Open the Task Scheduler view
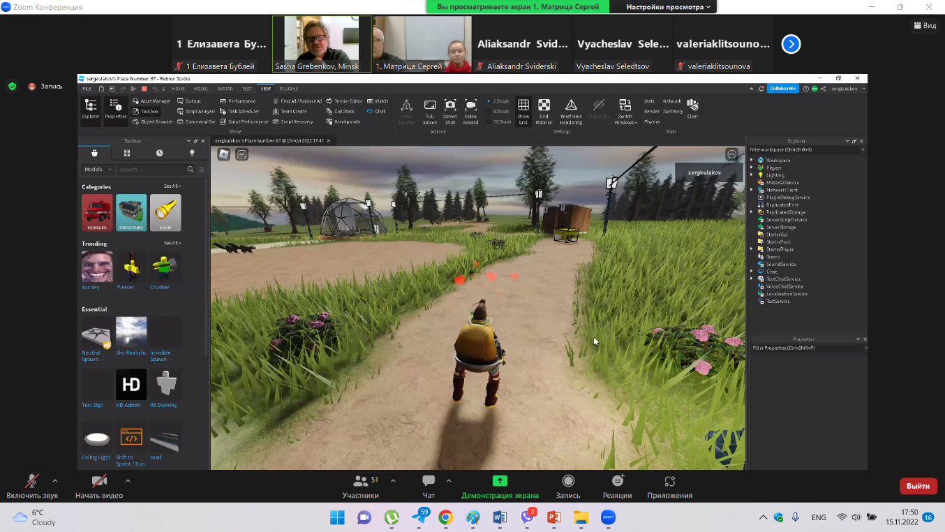 click(x=239, y=111)
